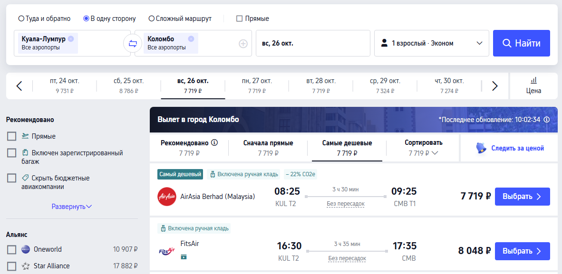Switch to the Сначала прямые tab
This screenshot has height=274, width=562.
pos(268,148)
